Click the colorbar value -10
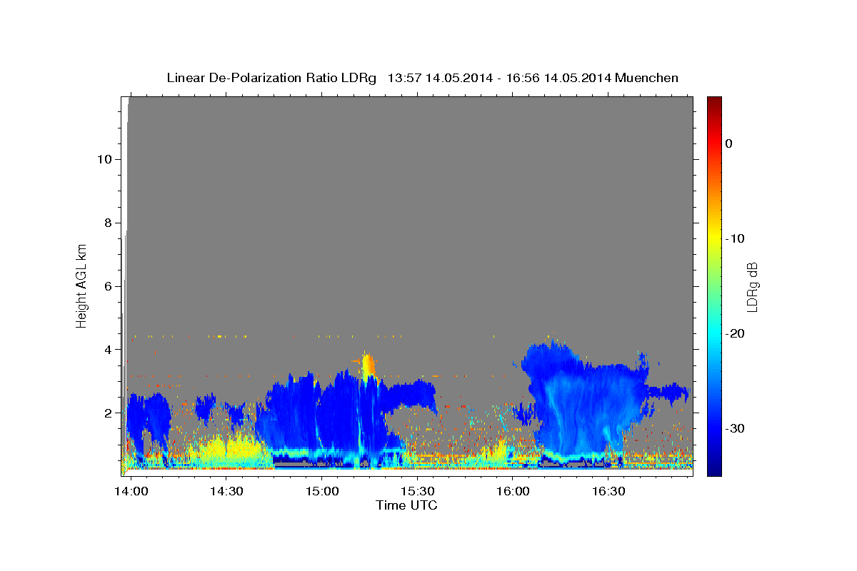Viewport: 857px width, 571px height. 735,238
